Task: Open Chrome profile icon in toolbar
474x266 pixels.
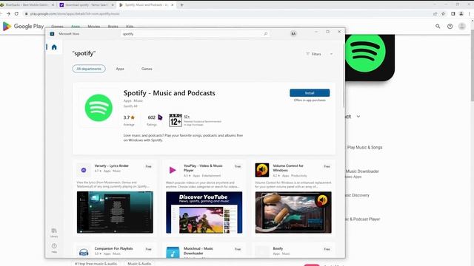Action: pyautogui.click(x=461, y=13)
